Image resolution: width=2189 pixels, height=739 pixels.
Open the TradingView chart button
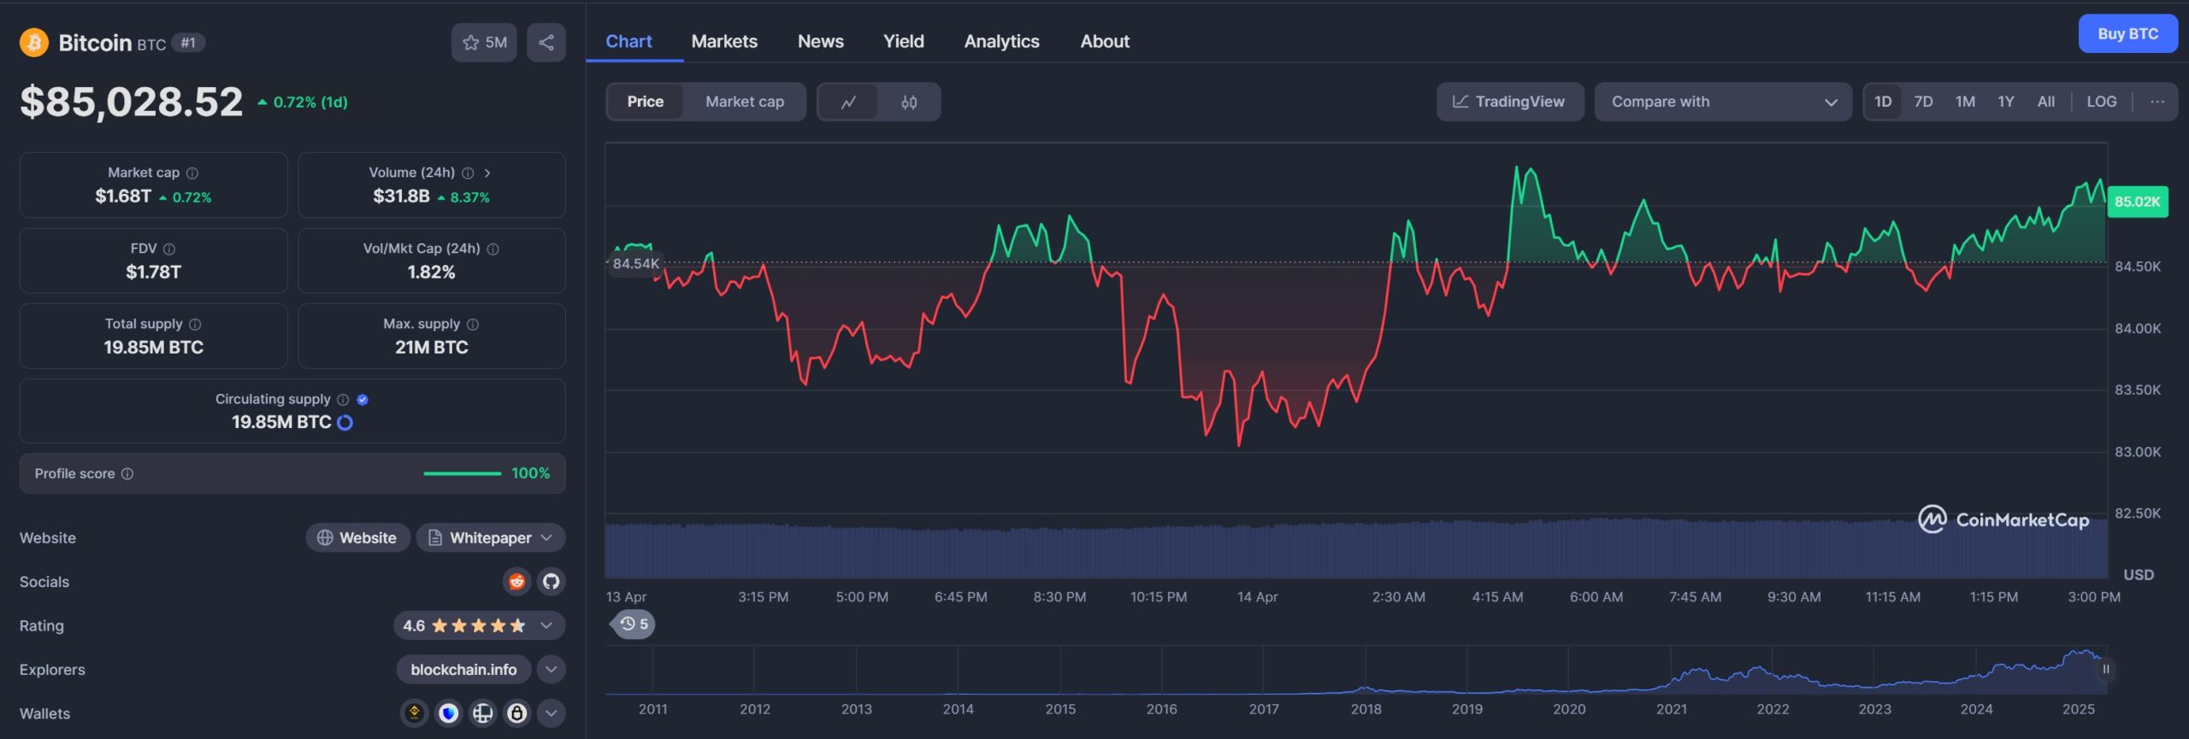[1510, 102]
